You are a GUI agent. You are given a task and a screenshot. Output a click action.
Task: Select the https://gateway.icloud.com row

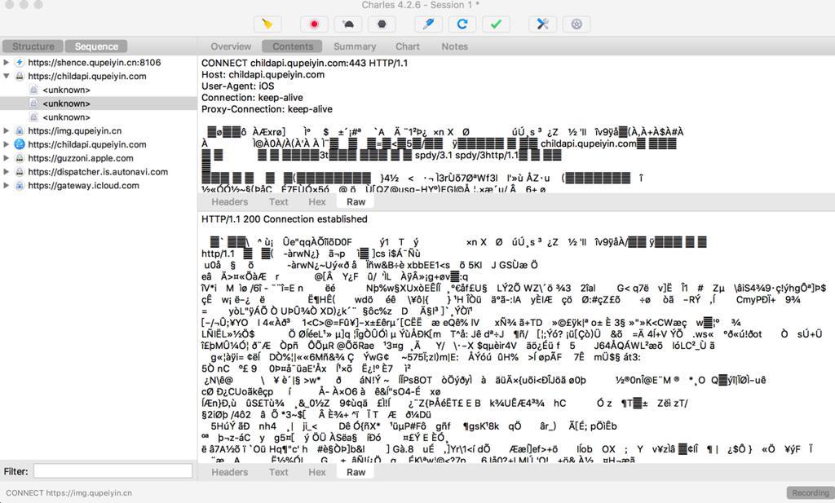point(99,185)
